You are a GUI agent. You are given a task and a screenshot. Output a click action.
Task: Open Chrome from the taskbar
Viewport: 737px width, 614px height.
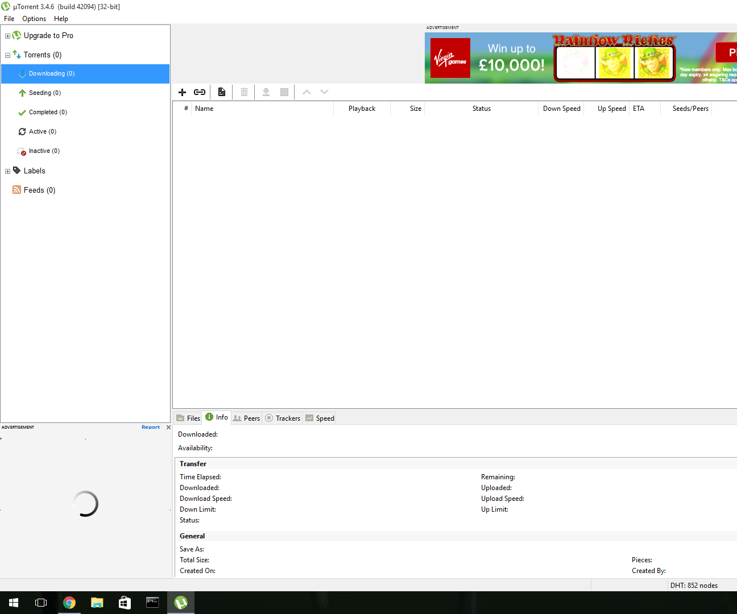69,602
